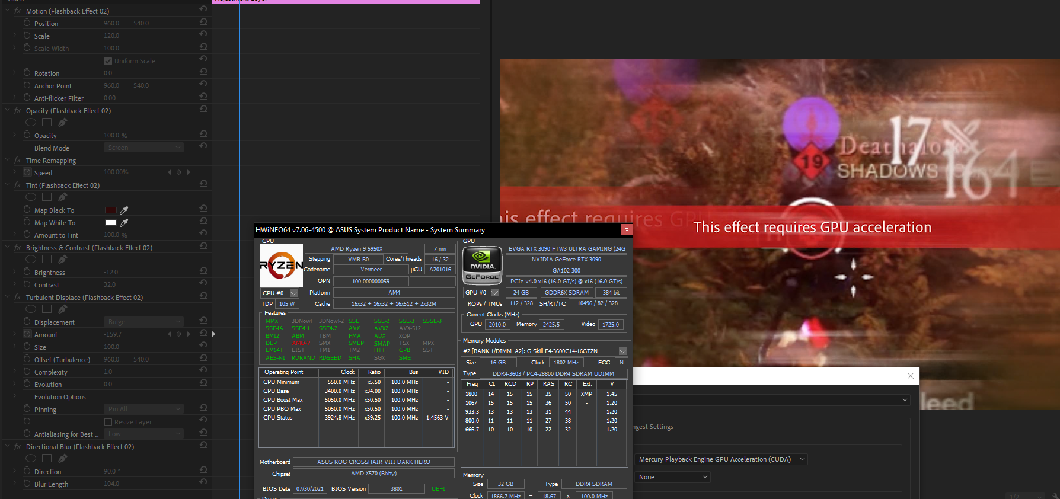
Task: Reset the Contrast parameter
Action: coord(203,283)
